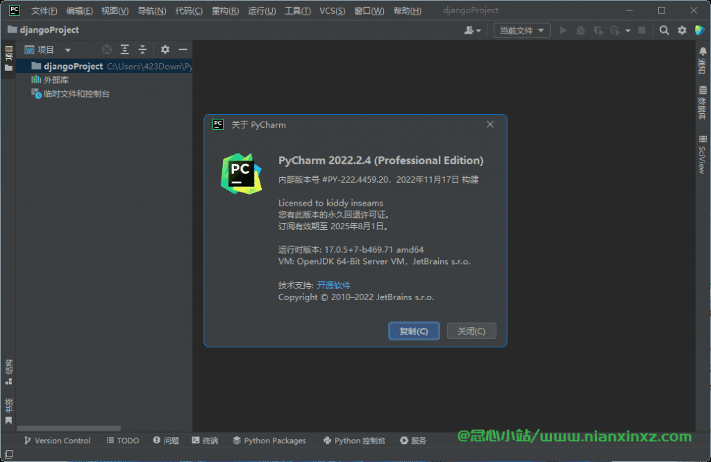Open project panel options gear

tap(165, 49)
